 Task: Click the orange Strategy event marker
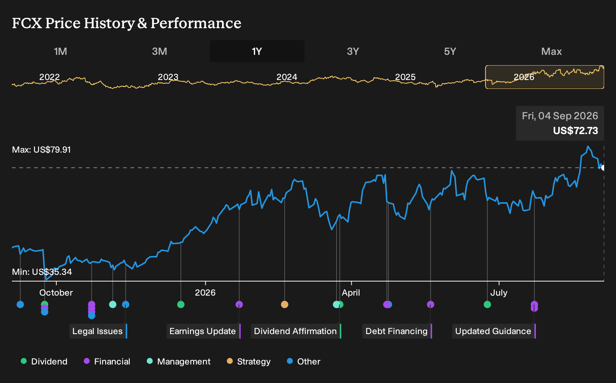pos(285,304)
